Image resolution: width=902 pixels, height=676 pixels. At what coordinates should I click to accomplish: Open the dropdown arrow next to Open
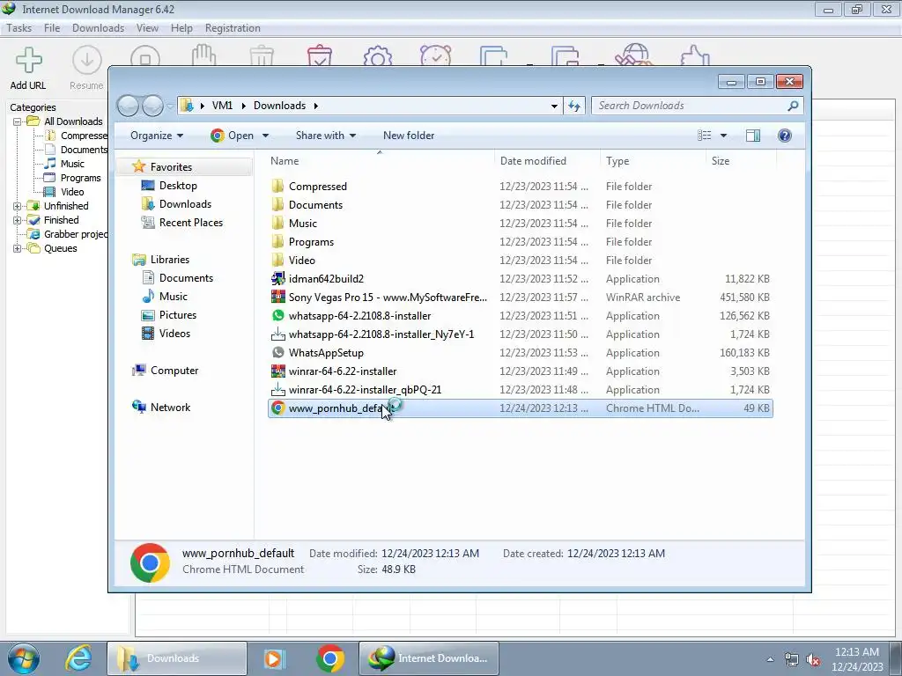tap(265, 136)
